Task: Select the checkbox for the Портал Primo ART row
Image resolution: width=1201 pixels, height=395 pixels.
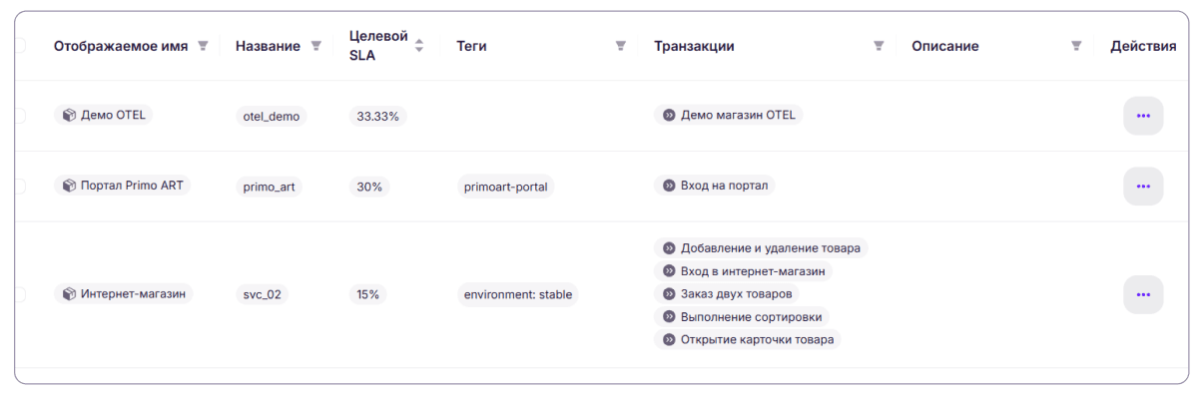Action: [x=20, y=186]
